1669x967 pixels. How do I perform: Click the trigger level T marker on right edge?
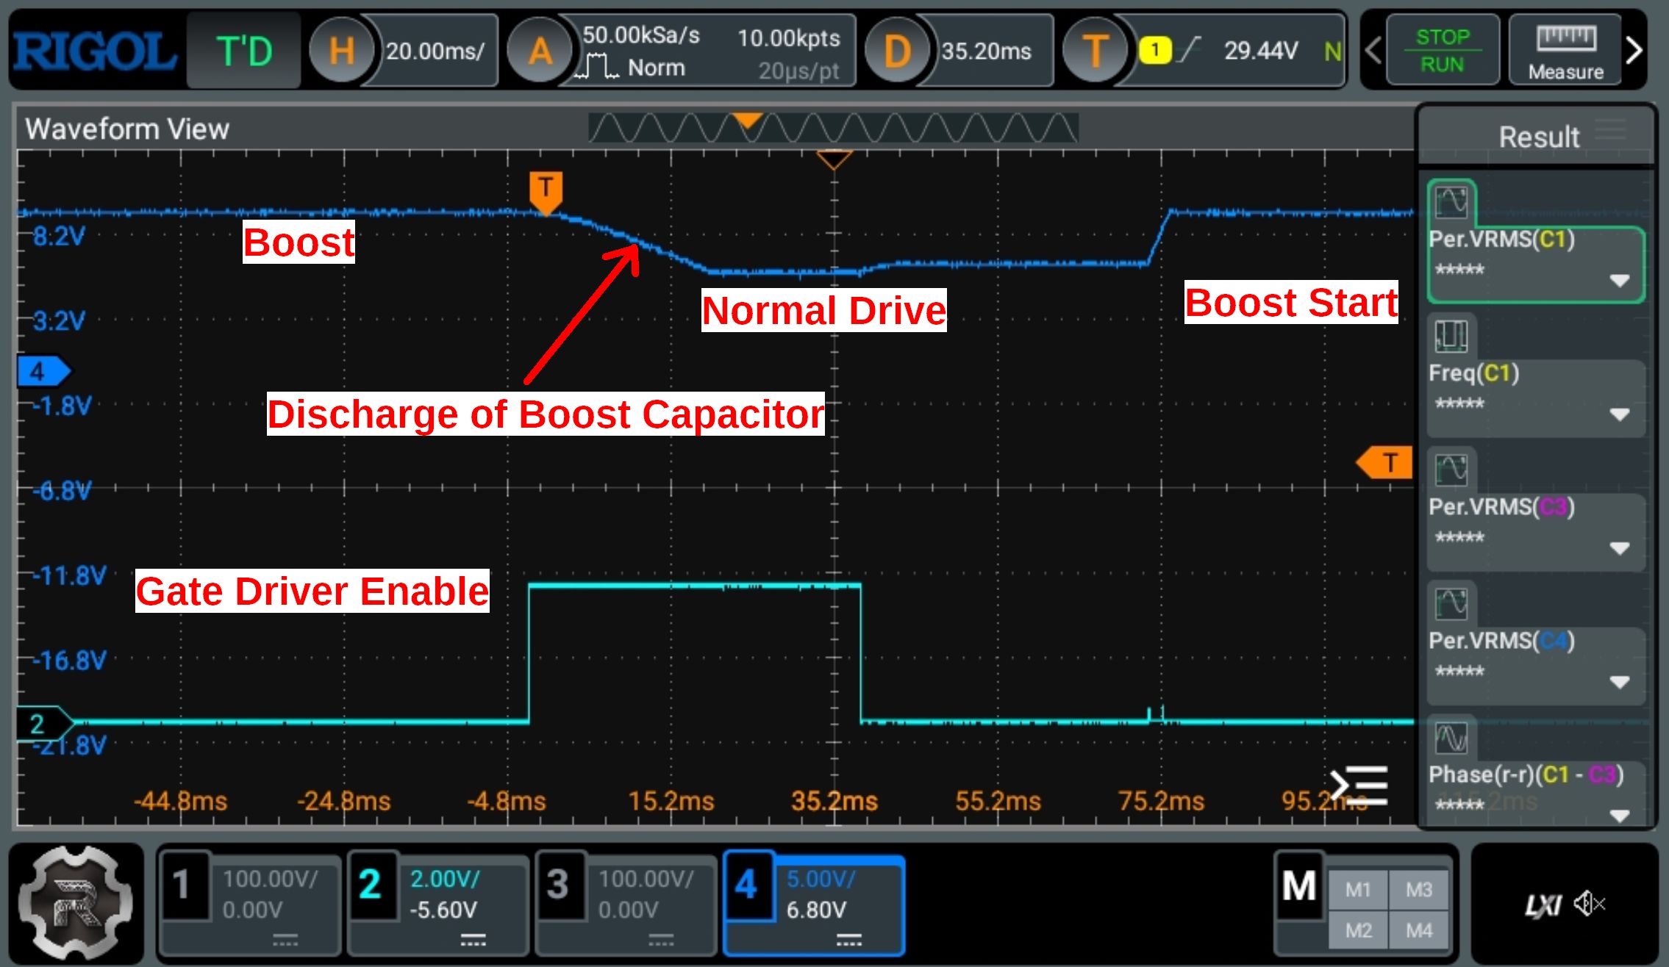pyautogui.click(x=1385, y=463)
